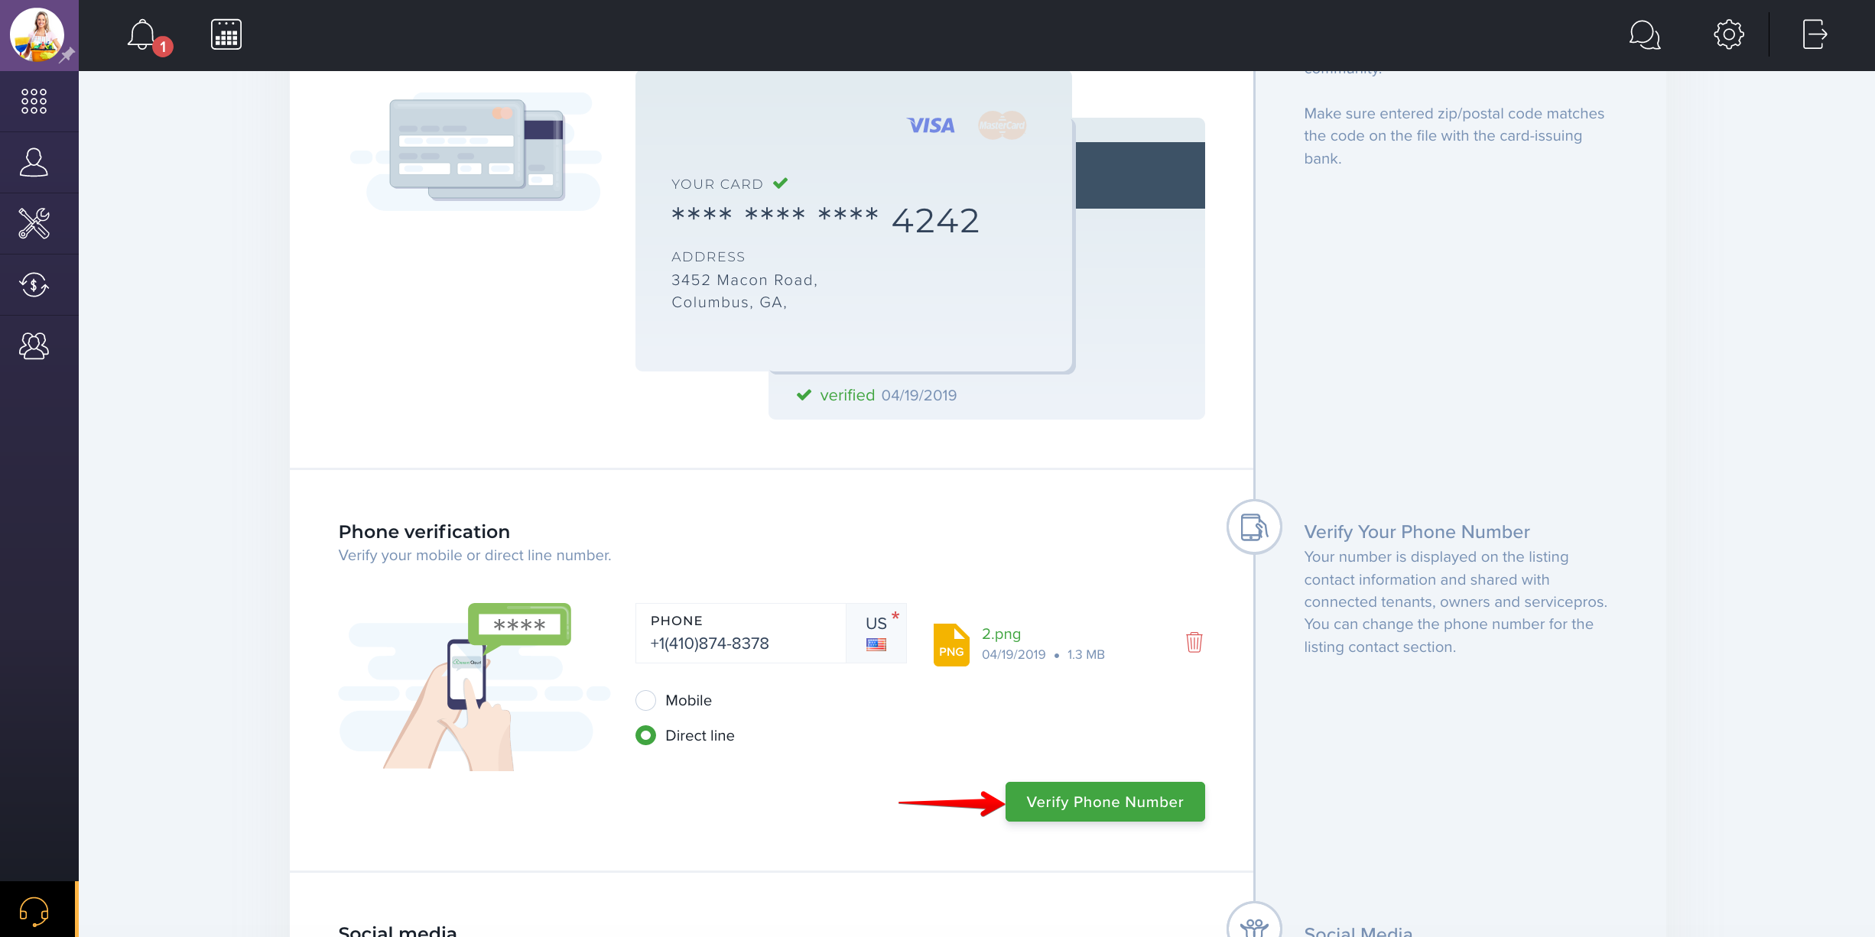Click the card ending in 4242
1875x937 pixels.
tap(853, 222)
